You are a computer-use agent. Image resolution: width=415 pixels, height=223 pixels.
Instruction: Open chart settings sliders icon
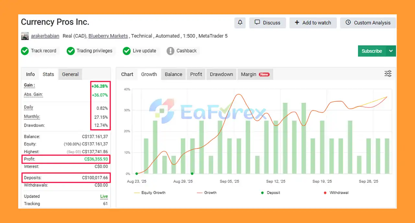[x=388, y=74]
